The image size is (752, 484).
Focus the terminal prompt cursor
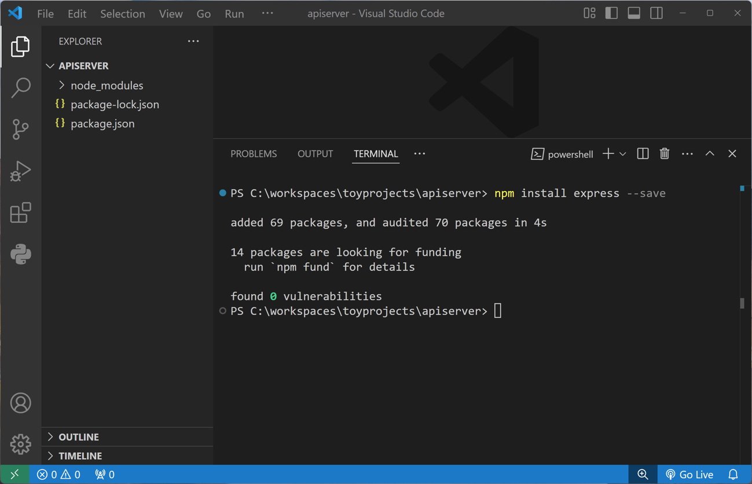[498, 311]
